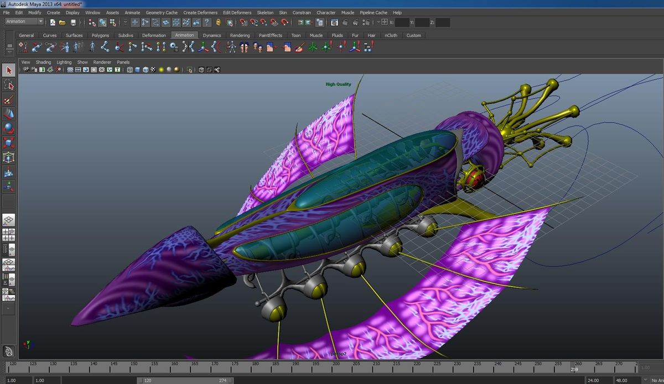
Task: Enable Snap to Points in the status line
Action: point(263,23)
